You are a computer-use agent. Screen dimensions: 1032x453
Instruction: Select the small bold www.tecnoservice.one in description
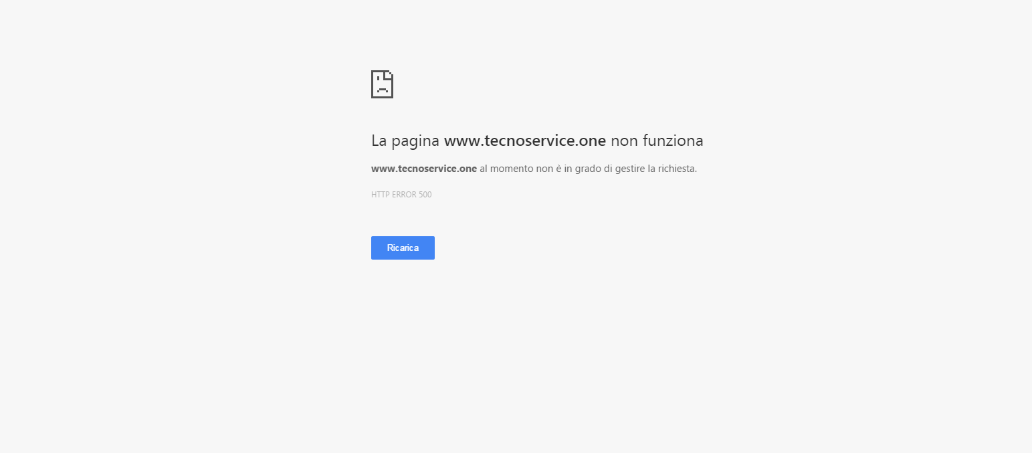pos(424,169)
